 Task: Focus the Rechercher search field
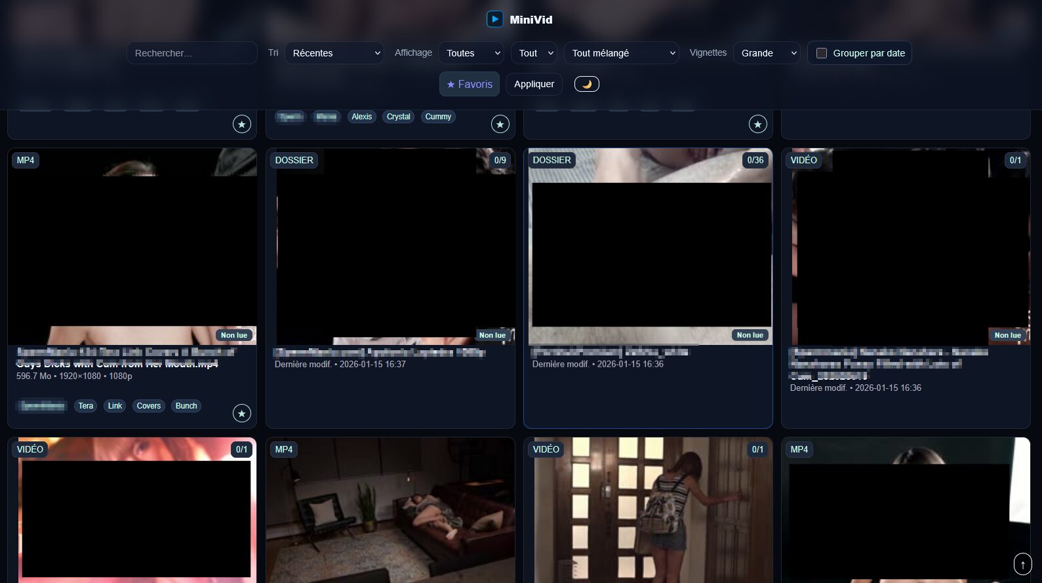tap(191, 53)
